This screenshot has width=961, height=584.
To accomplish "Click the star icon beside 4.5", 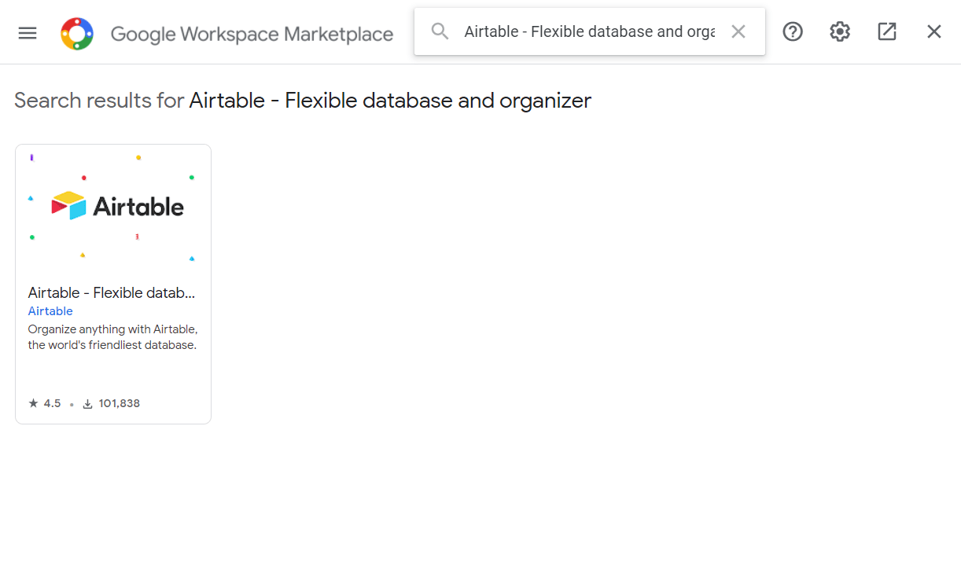I will [33, 403].
